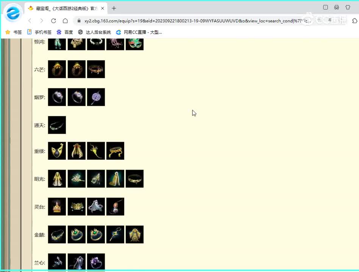Open the purple pendant icon in 烟罗 row
The image size is (359, 272).
(96, 97)
